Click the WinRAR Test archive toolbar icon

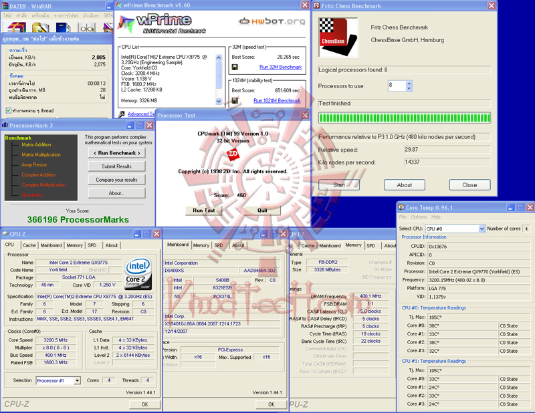pos(62,27)
